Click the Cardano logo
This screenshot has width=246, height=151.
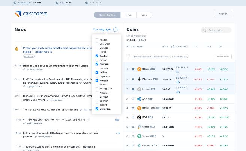[139, 145]
